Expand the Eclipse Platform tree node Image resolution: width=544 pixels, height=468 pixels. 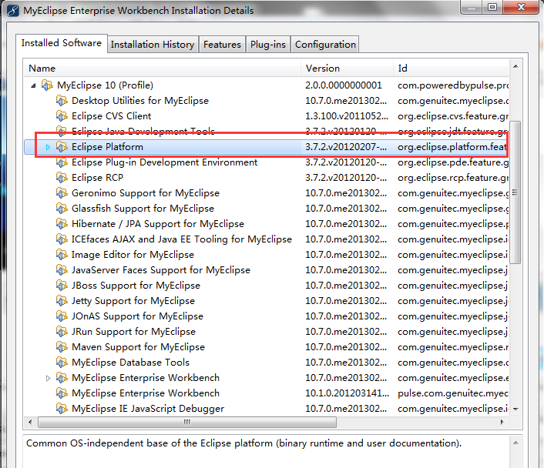[48, 147]
